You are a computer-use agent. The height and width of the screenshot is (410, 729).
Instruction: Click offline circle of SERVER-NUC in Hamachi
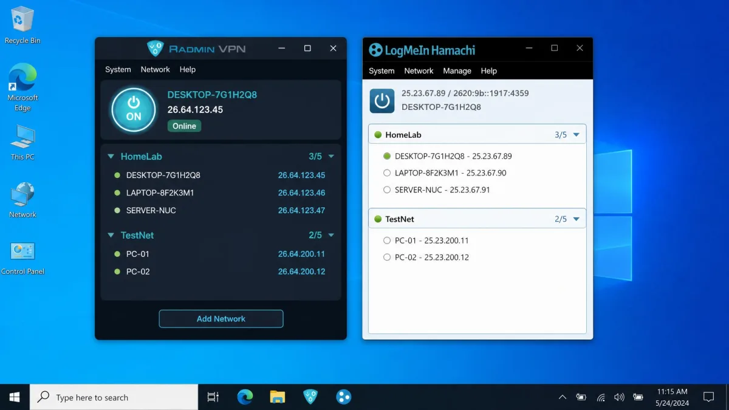[387, 190]
